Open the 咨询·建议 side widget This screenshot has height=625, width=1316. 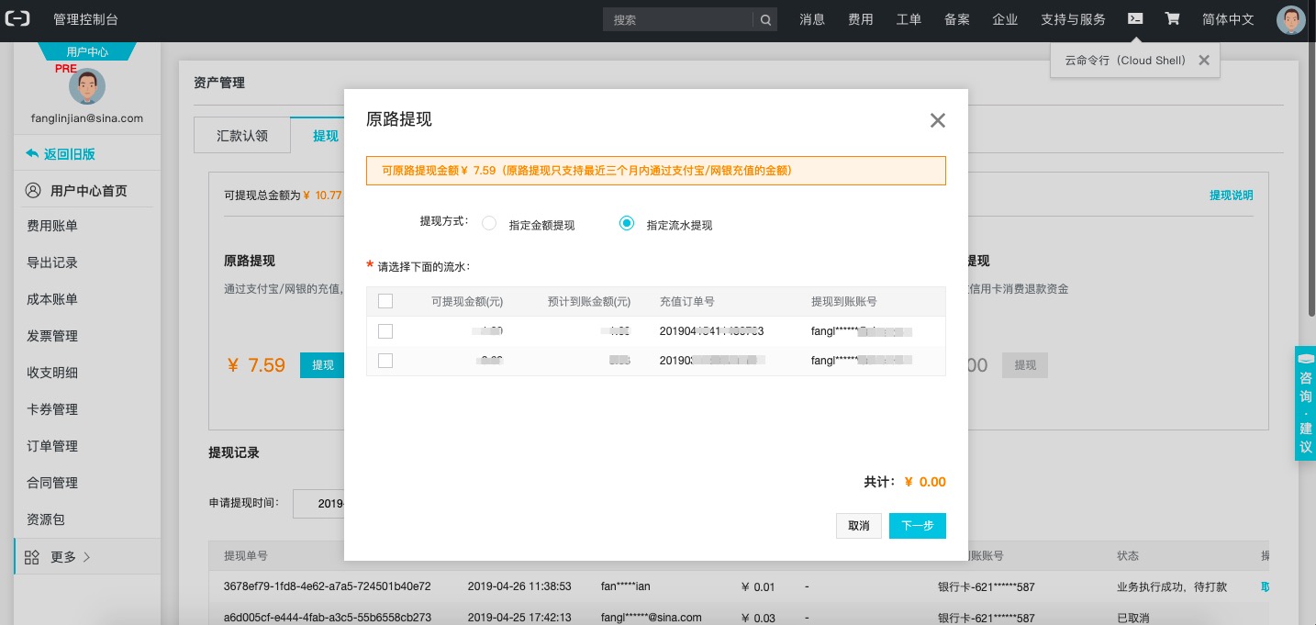click(x=1305, y=403)
